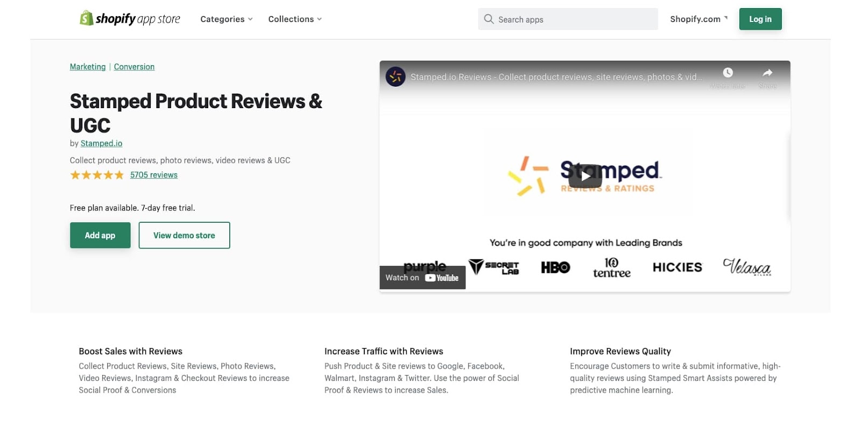Open the Marketing category link
This screenshot has height=425, width=861.
click(x=88, y=67)
